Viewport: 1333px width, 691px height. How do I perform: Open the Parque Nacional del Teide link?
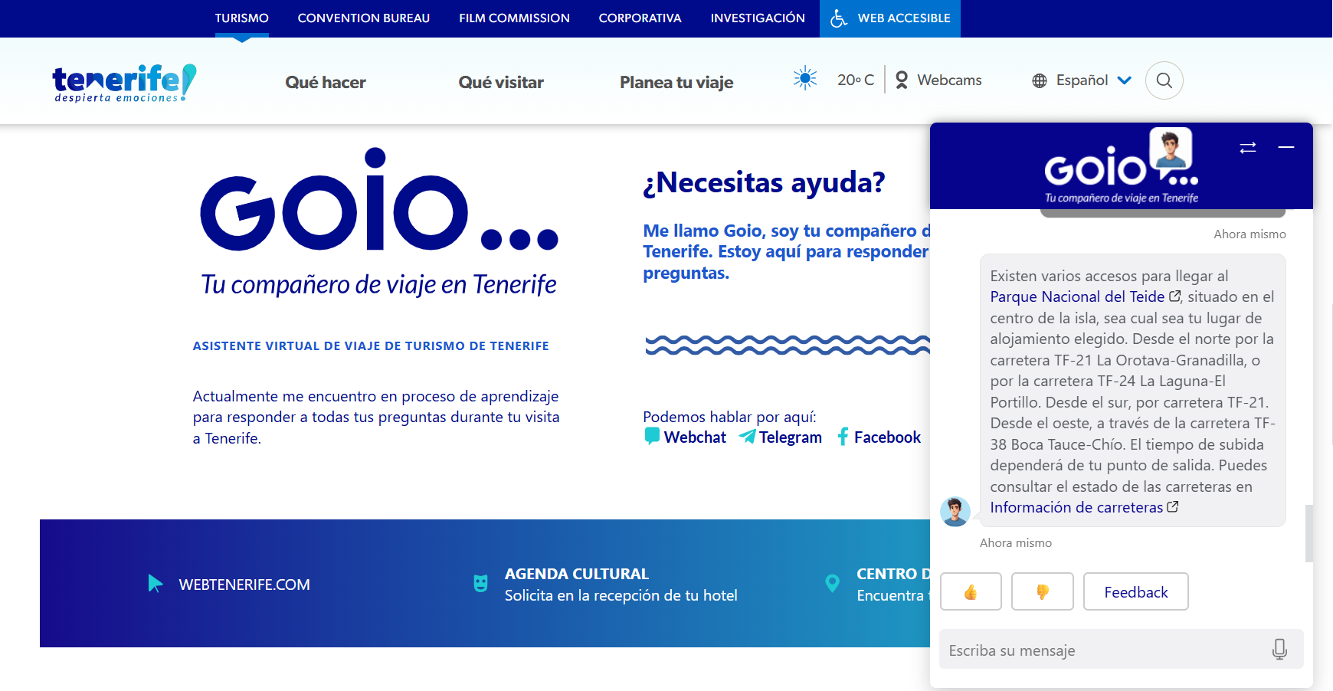pyautogui.click(x=1077, y=297)
